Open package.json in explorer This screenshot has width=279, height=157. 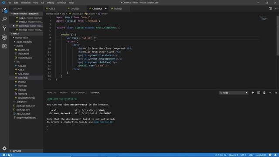[23, 109]
